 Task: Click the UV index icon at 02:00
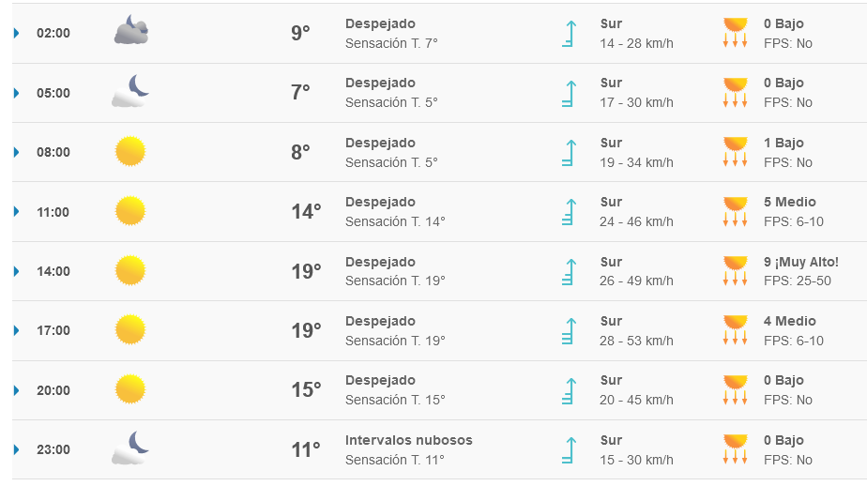pos(735,32)
